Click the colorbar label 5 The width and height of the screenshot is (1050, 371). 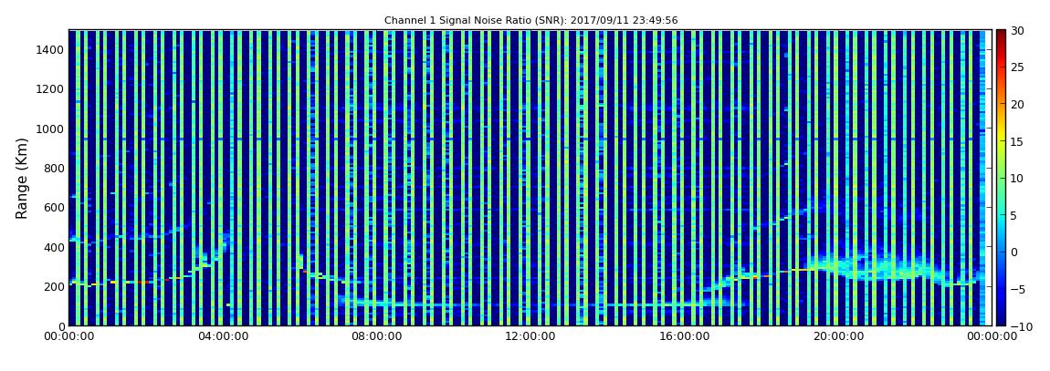tap(1014, 215)
